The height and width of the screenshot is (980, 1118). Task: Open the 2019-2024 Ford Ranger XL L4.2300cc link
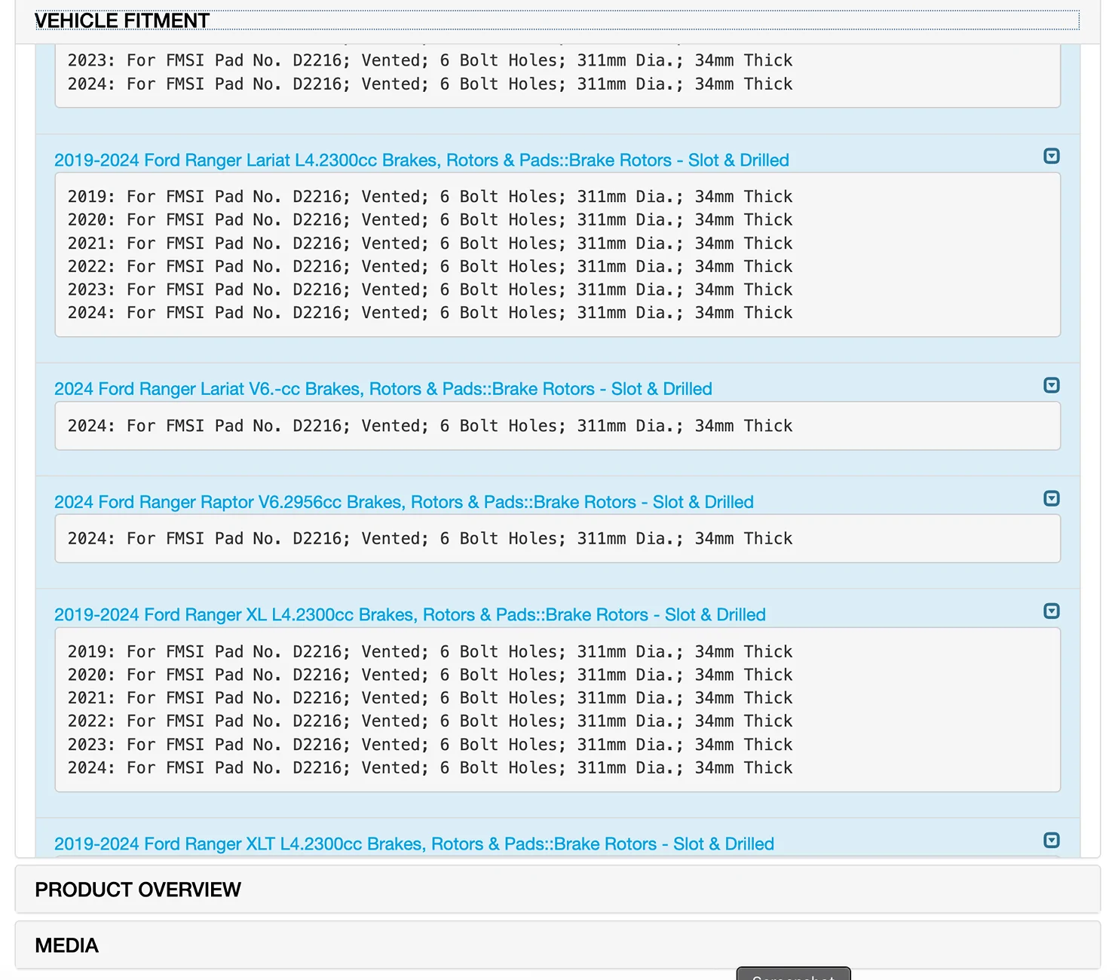tap(410, 615)
